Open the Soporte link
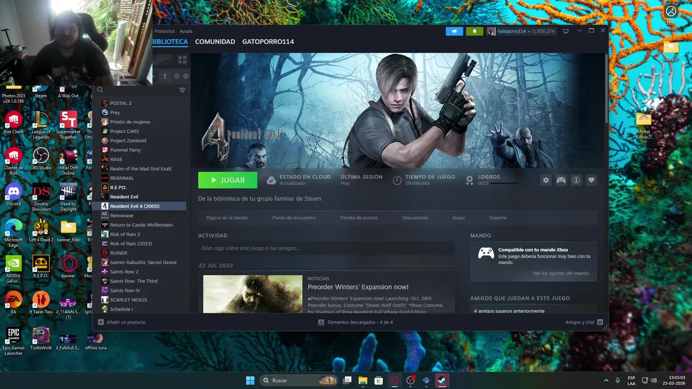692x389 pixels. tap(498, 218)
